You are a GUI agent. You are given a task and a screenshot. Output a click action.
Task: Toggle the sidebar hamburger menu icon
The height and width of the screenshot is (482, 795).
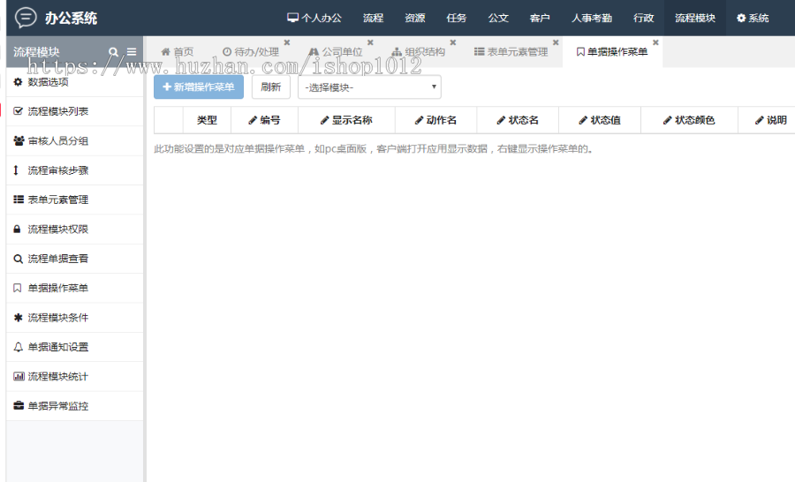(x=132, y=52)
